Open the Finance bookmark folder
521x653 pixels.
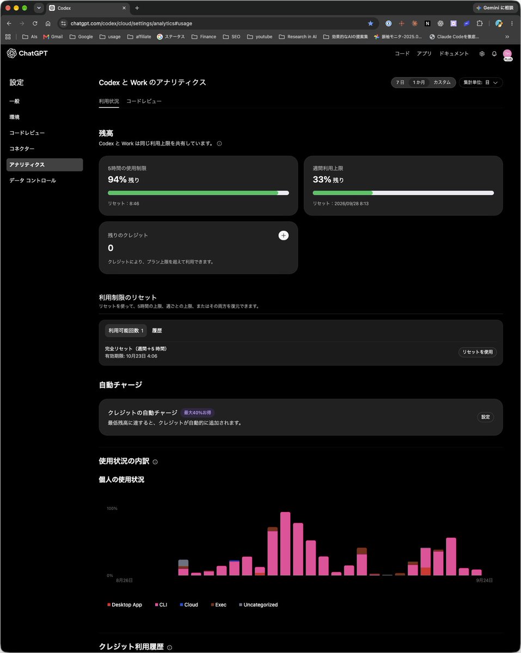click(204, 36)
